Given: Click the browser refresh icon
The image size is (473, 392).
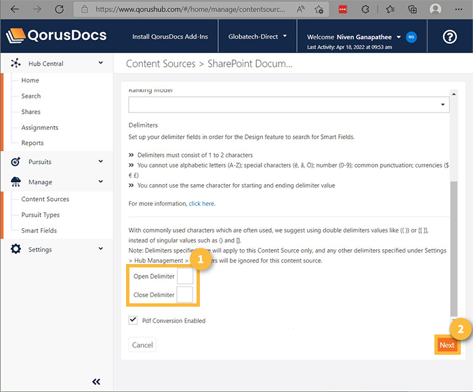Looking at the screenshot, I should tap(59, 9).
